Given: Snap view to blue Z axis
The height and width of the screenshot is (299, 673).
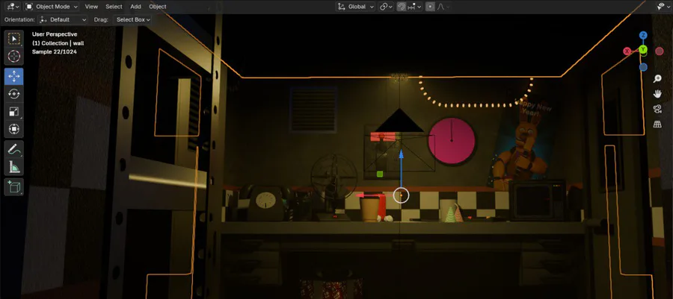Looking at the screenshot, I should click(643, 35).
